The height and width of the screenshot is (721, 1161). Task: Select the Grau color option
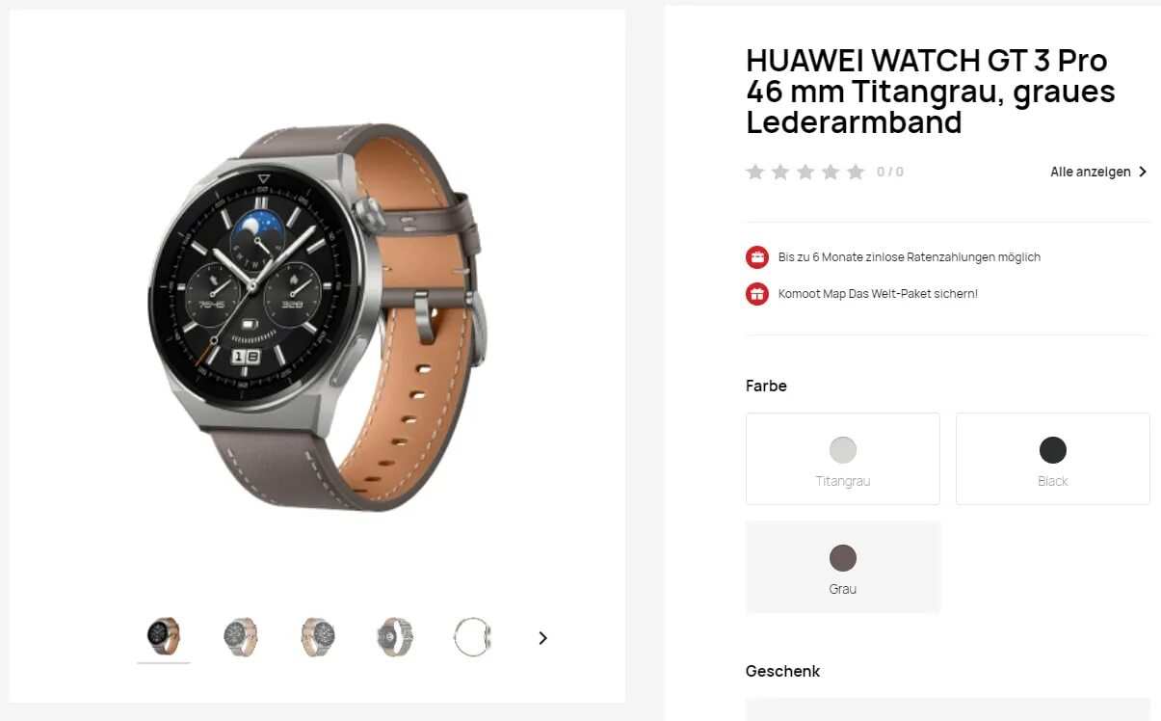[843, 567]
